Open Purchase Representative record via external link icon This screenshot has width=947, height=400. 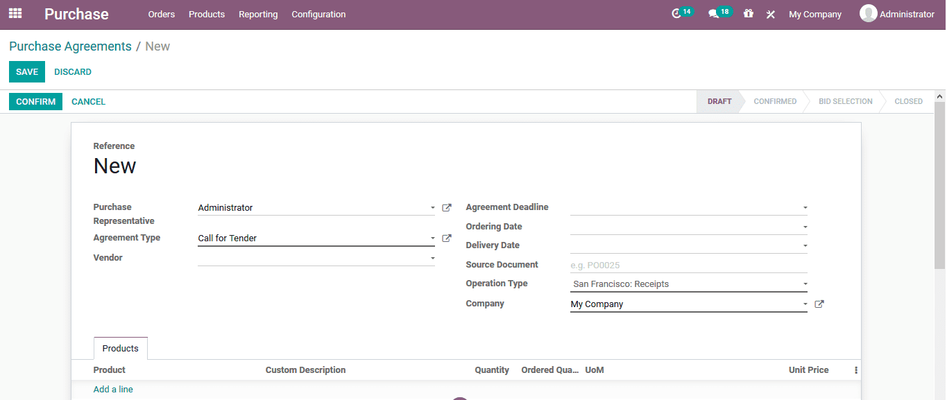(446, 207)
